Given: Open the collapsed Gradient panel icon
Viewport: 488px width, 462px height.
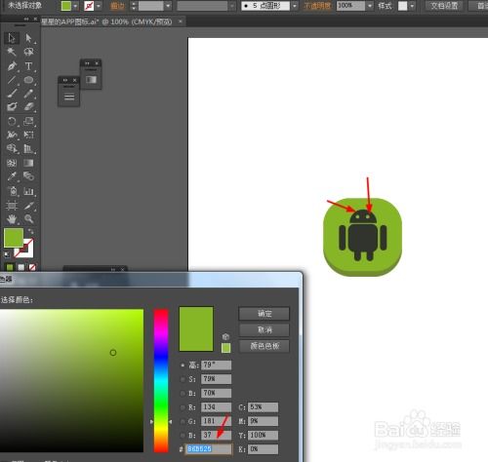Looking at the screenshot, I should pyautogui.click(x=91, y=80).
